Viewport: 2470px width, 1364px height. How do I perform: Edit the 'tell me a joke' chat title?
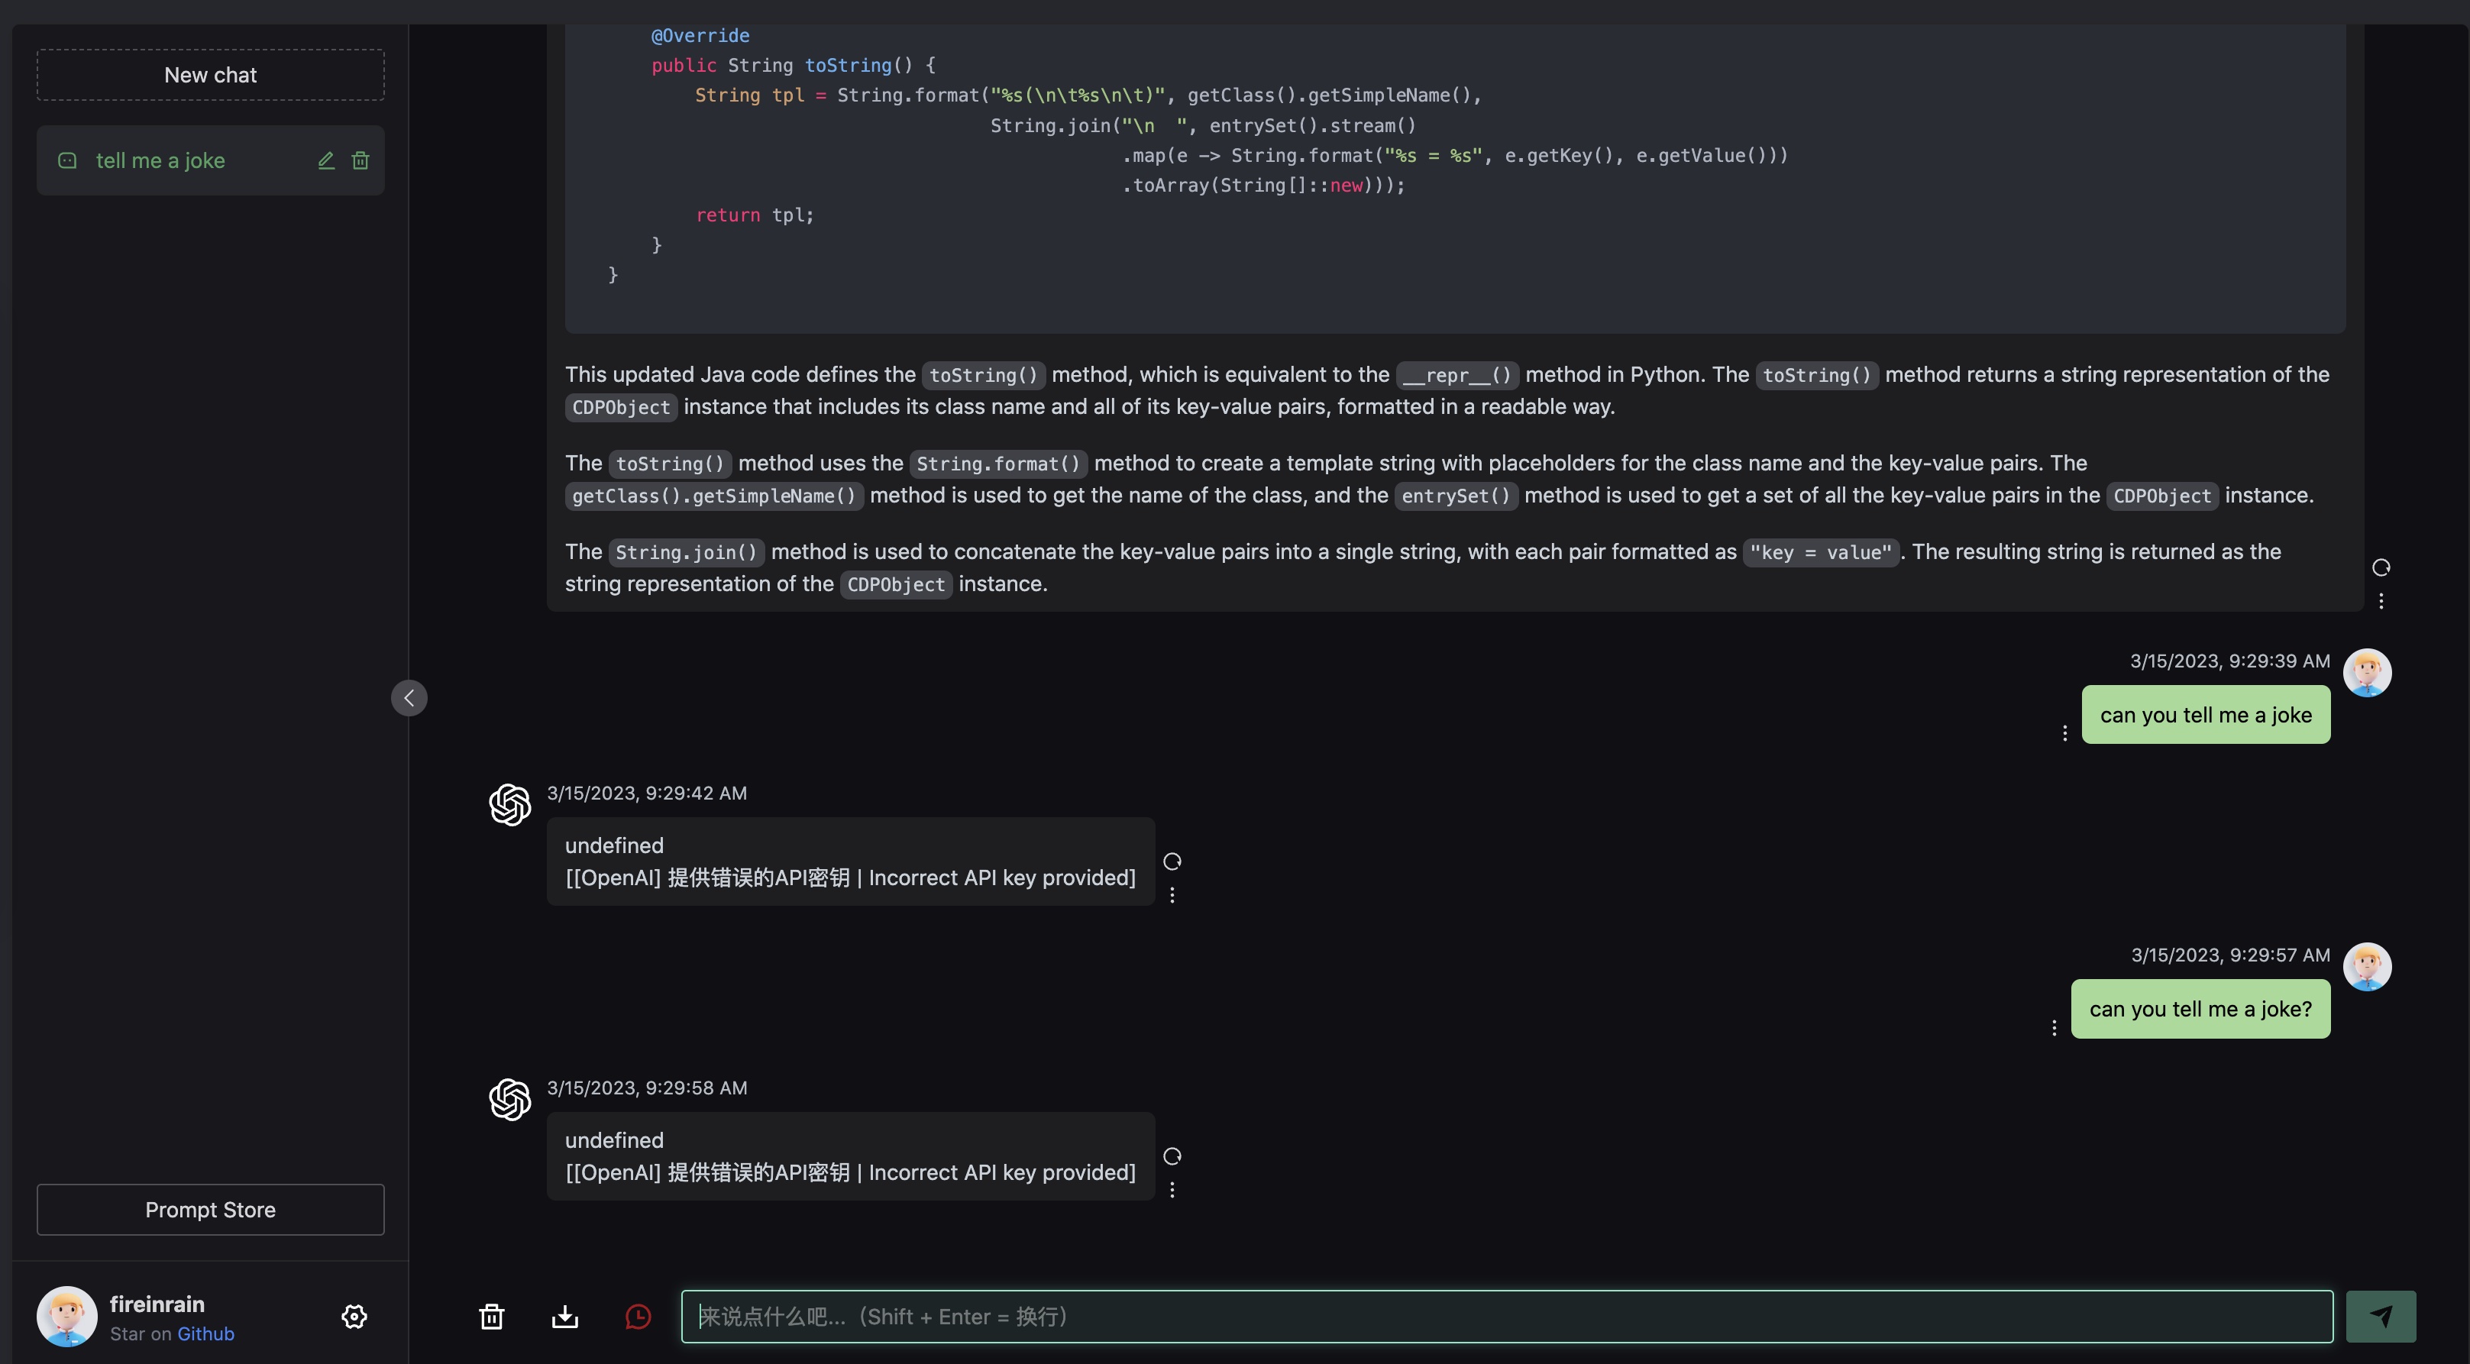pos(326,160)
